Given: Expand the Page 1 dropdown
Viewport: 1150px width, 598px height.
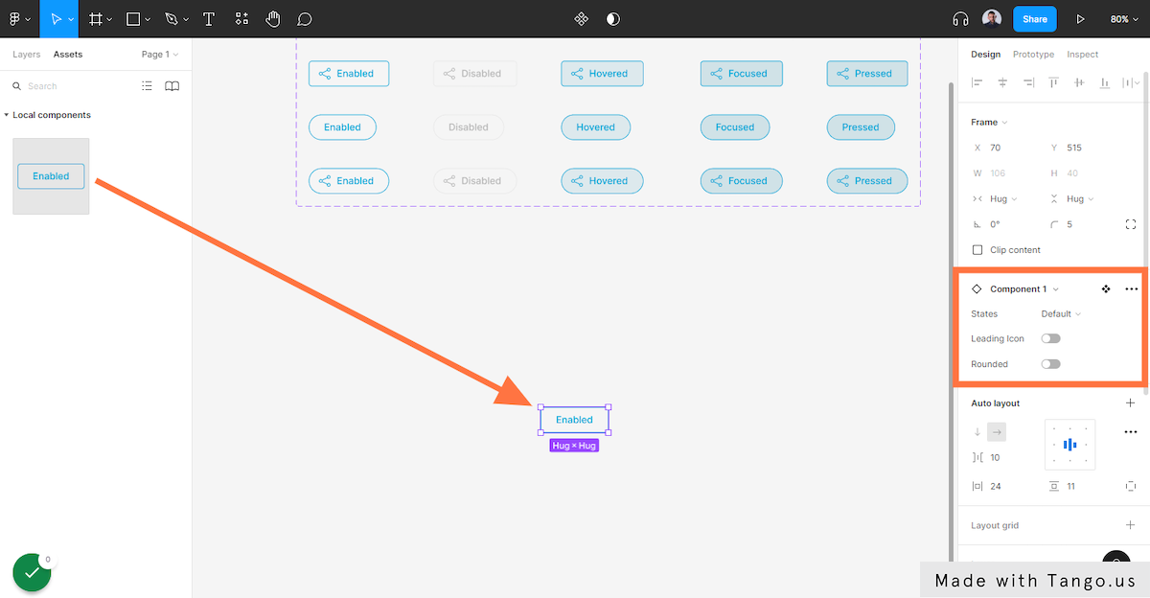Looking at the screenshot, I should [x=160, y=55].
